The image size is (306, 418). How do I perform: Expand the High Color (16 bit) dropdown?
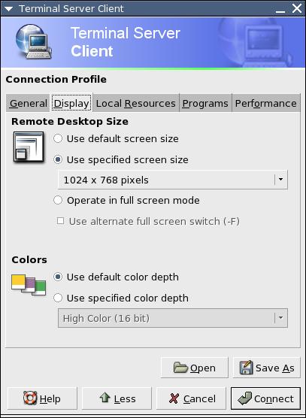(x=173, y=318)
